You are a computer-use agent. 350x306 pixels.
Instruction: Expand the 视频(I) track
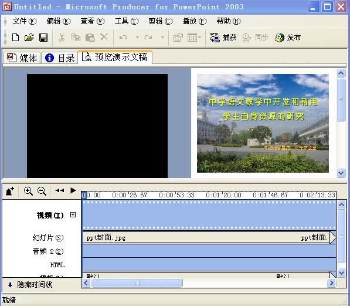pos(73,215)
